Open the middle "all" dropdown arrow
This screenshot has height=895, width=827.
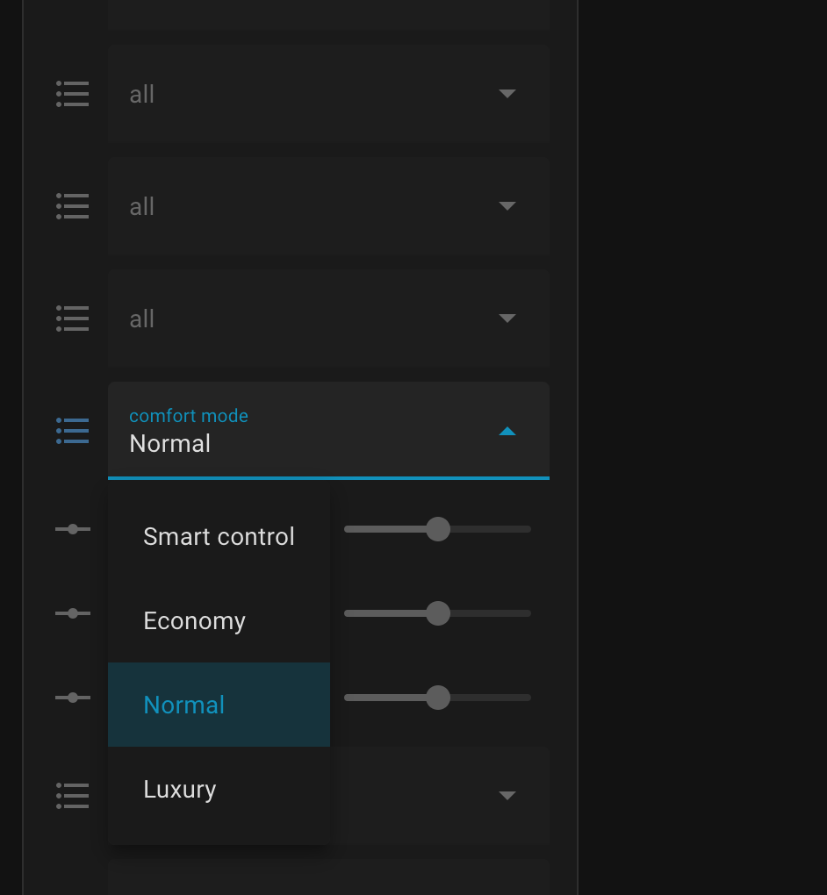[507, 206]
